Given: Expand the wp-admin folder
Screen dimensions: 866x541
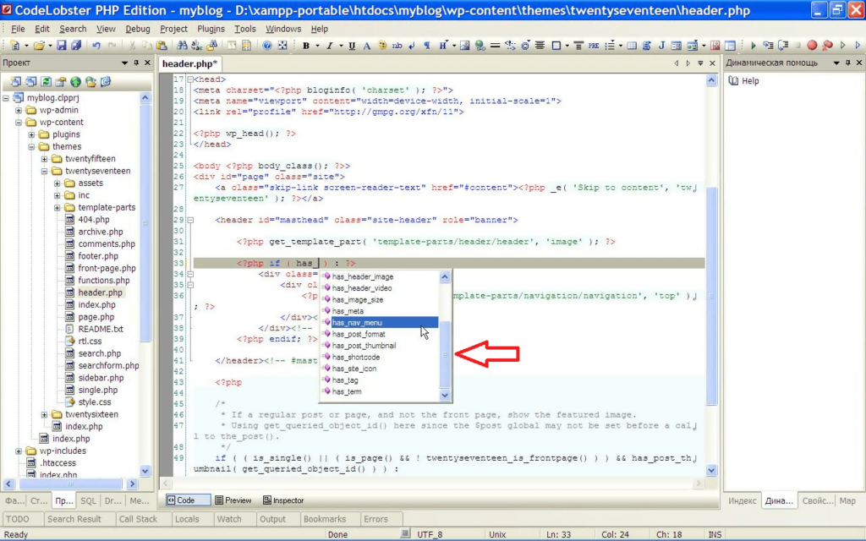Looking at the screenshot, I should pyautogui.click(x=19, y=110).
